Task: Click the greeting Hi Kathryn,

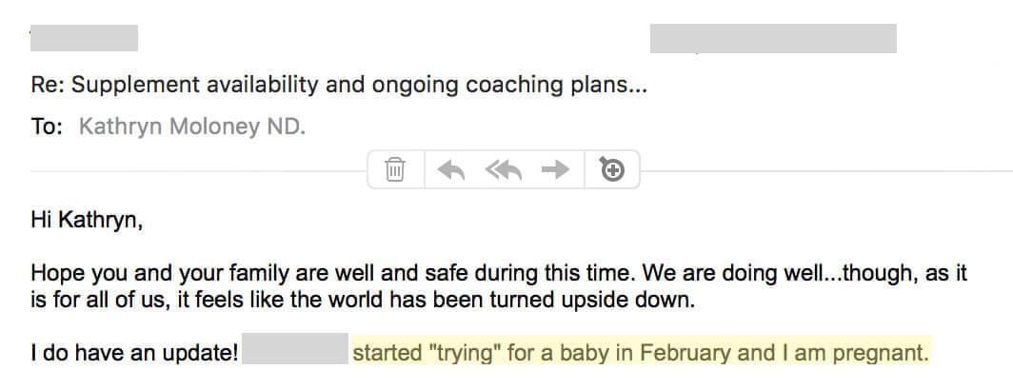Action: pyautogui.click(x=87, y=220)
